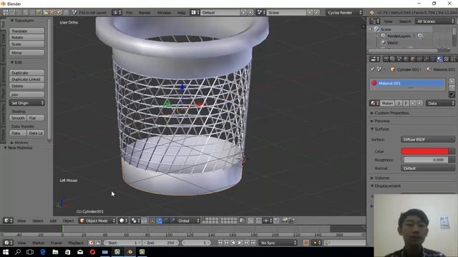Open the No Sync dropdown
Viewport: 458px width, 257px height.
point(278,243)
